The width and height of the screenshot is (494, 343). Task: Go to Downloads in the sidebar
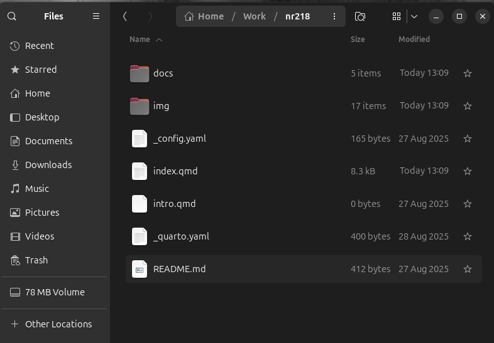pos(48,165)
